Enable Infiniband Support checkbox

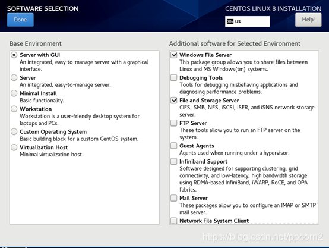click(174, 161)
